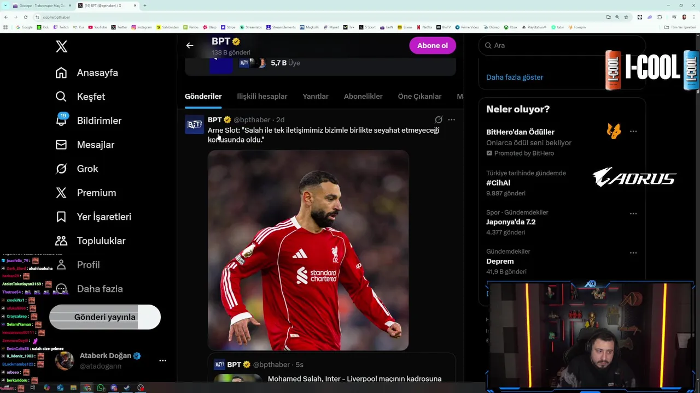Open Grok from sidebar
The width and height of the screenshot is (700, 393).
[x=77, y=169]
